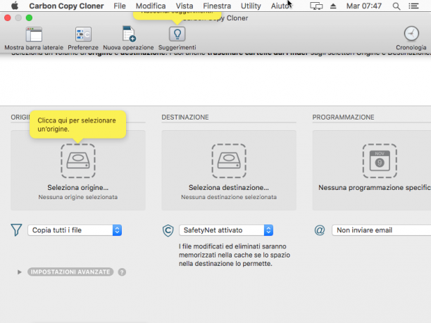Create a Nuova operazione from the toolbar
The width and height of the screenshot is (431, 323).
point(128,34)
